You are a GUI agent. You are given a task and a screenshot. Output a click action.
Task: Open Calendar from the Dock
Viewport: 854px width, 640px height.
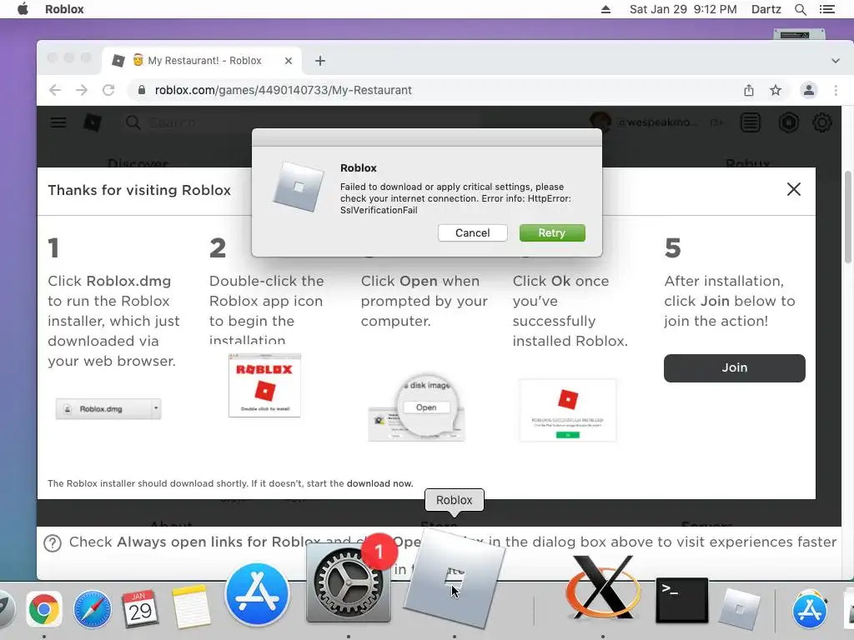pyautogui.click(x=140, y=609)
